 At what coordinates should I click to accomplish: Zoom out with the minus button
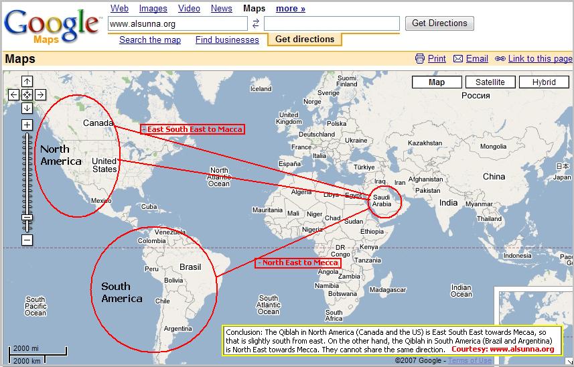(x=27, y=240)
